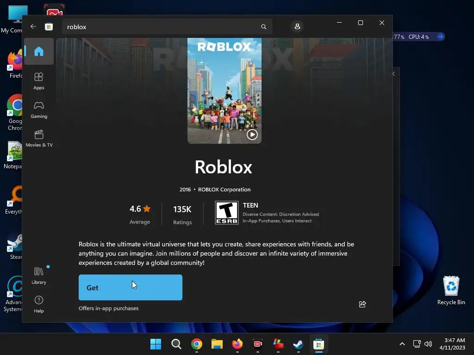
Task: Click the 2016 release year
Action: click(185, 190)
